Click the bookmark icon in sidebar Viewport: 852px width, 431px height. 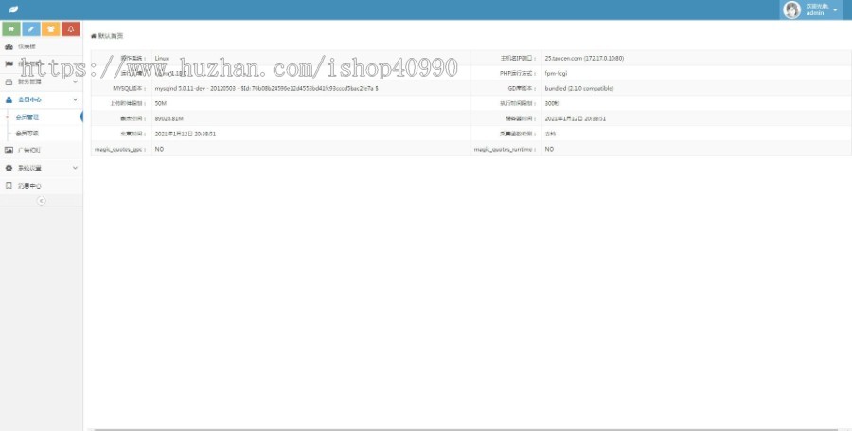[9, 186]
